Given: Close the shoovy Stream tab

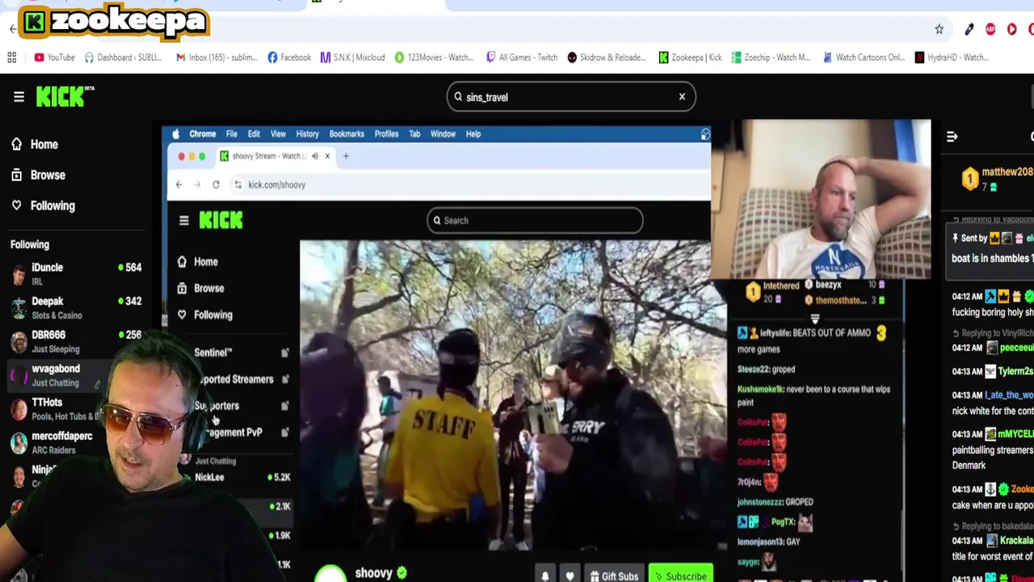Looking at the screenshot, I should (x=327, y=156).
